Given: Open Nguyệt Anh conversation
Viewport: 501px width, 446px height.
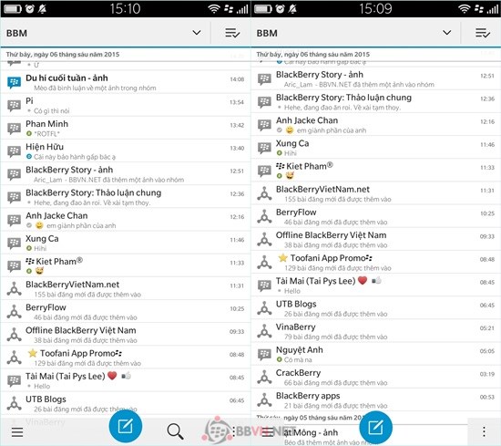Looking at the screenshot, I should (x=375, y=354).
